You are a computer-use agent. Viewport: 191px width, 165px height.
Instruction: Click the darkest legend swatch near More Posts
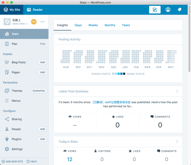tap(124, 74)
